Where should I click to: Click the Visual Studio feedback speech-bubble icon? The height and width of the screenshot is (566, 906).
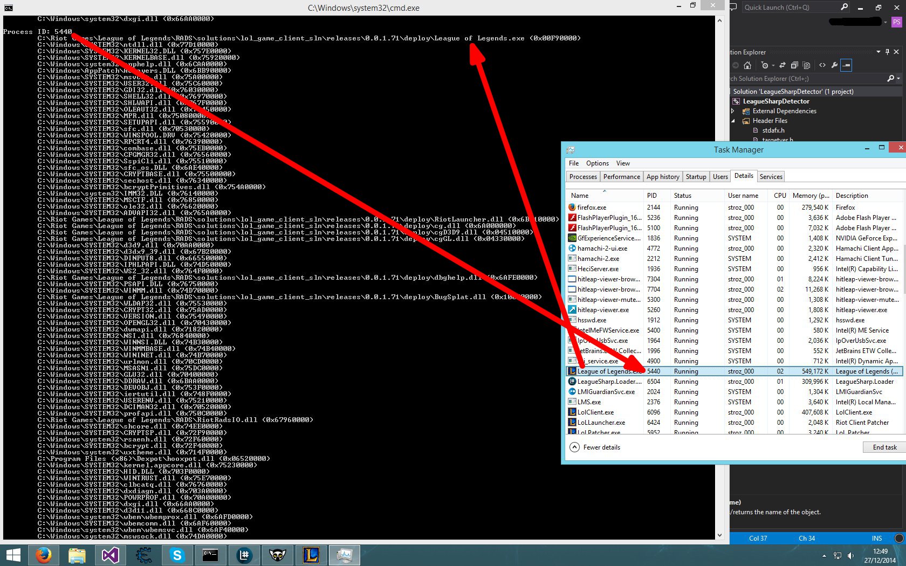click(733, 8)
